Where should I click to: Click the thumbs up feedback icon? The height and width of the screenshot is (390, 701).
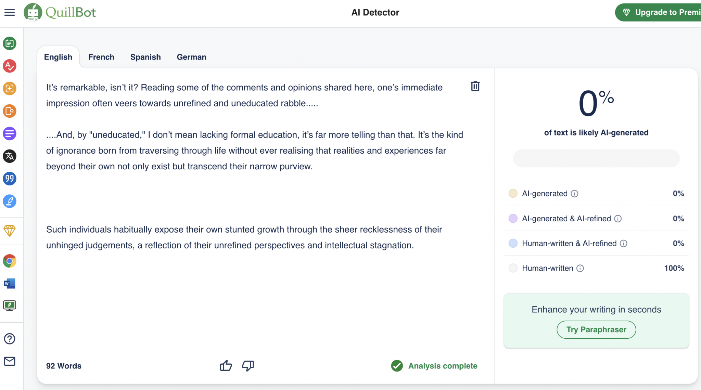226,366
